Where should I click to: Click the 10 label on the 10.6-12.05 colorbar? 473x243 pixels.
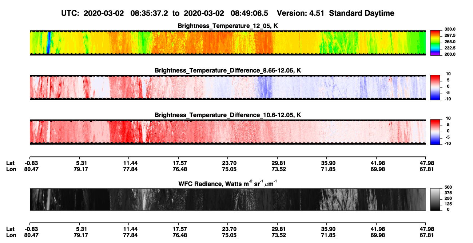448,118
